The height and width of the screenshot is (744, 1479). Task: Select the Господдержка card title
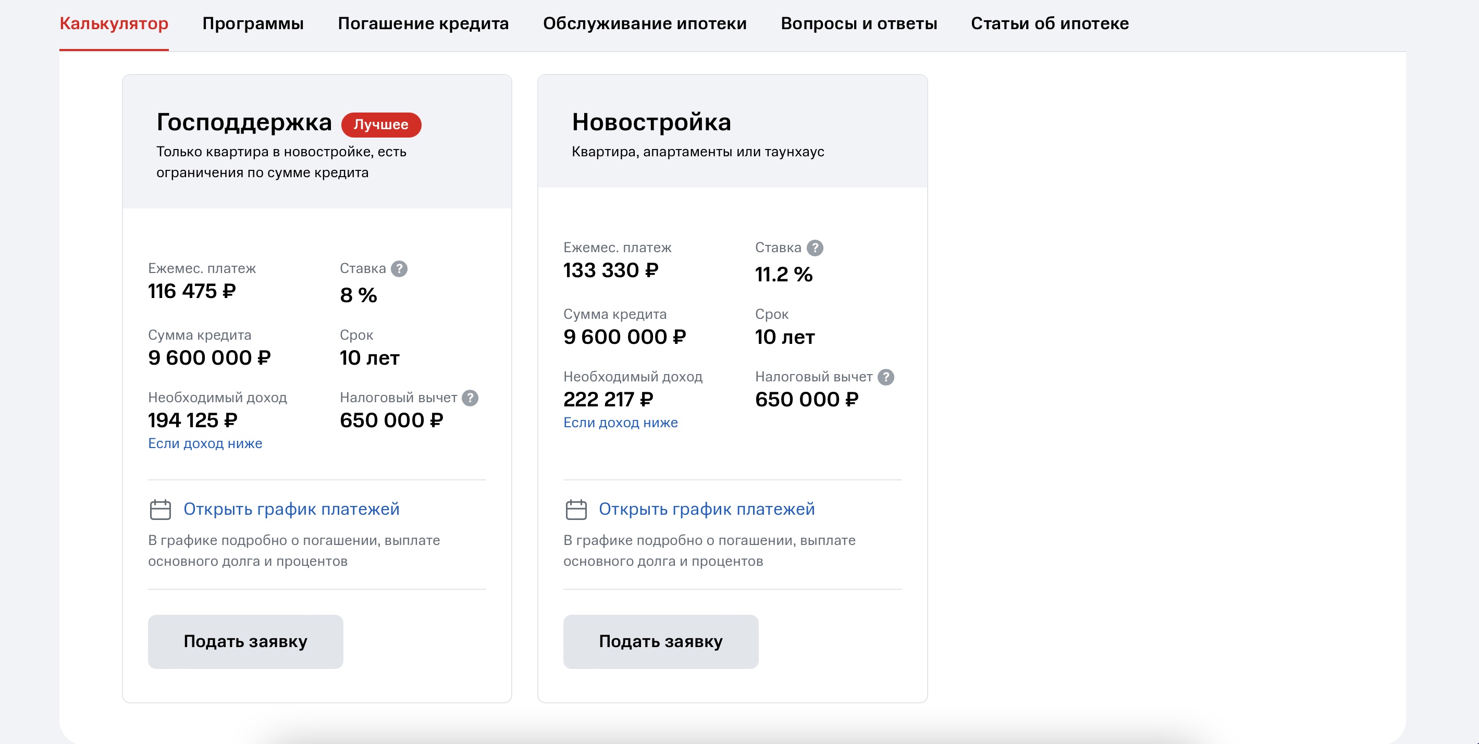(244, 122)
